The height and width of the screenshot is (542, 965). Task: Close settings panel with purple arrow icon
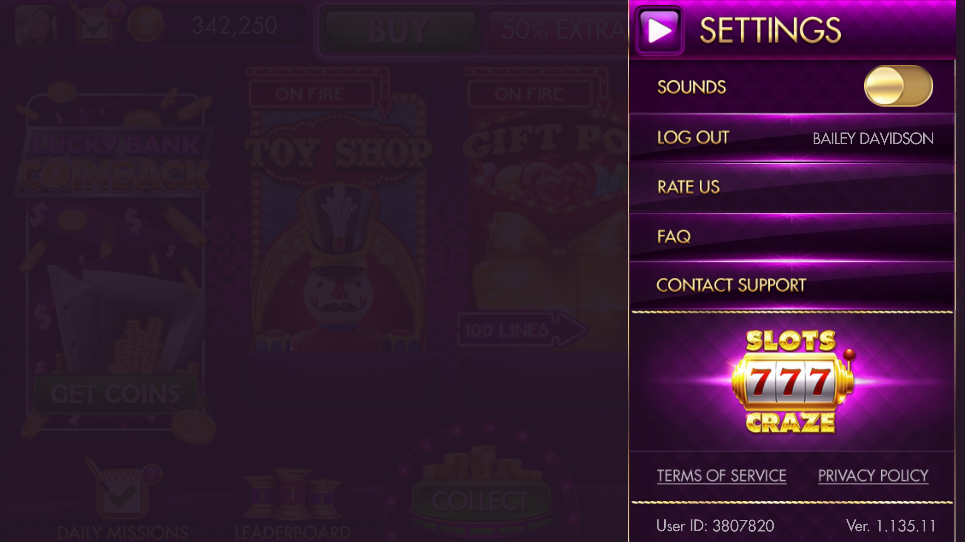(x=659, y=30)
